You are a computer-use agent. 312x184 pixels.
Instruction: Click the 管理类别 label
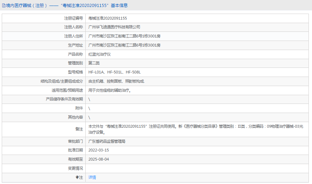pos(75,63)
